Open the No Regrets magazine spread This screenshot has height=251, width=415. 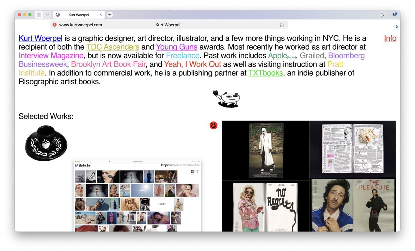266,206
